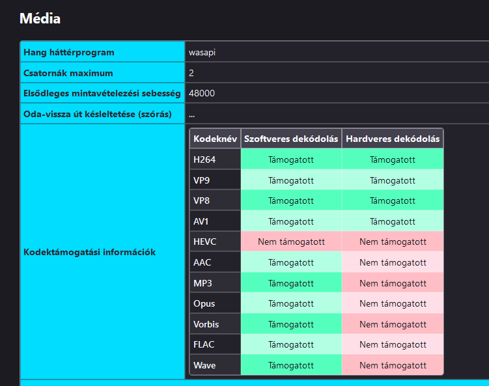Image resolution: width=489 pixels, height=386 pixels.
Task: Click the Média section heading
Action: pos(40,18)
